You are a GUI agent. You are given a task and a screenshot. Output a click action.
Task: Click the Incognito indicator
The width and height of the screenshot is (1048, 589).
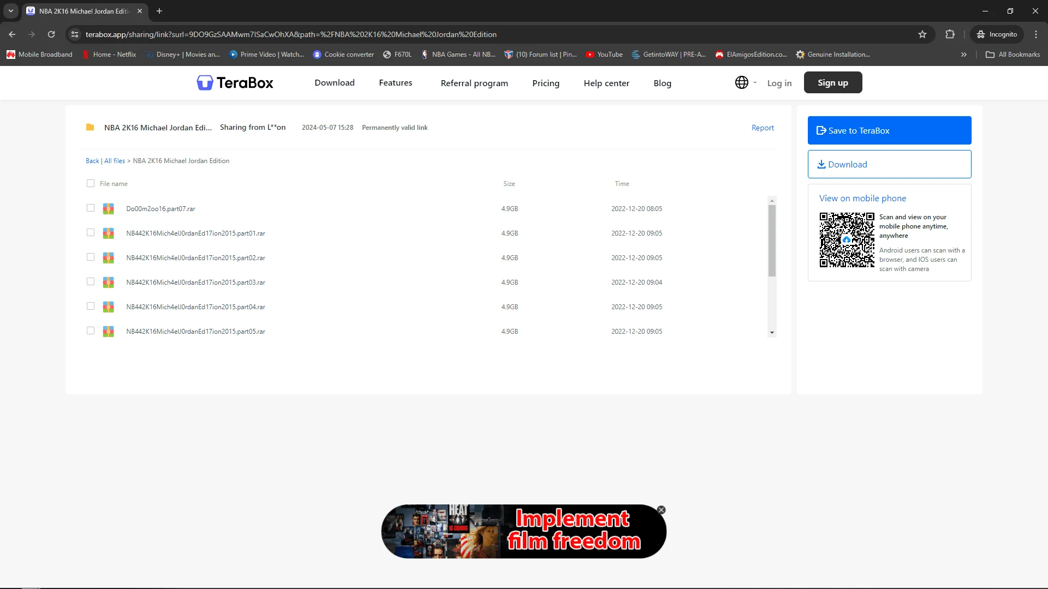coord(997,34)
